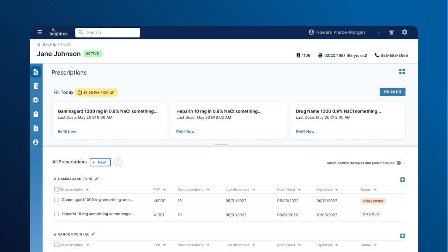This screenshot has height=252, width=448.
Task: Open RX description dropdown in the VANCOMYCIN table
Action: (88, 245)
